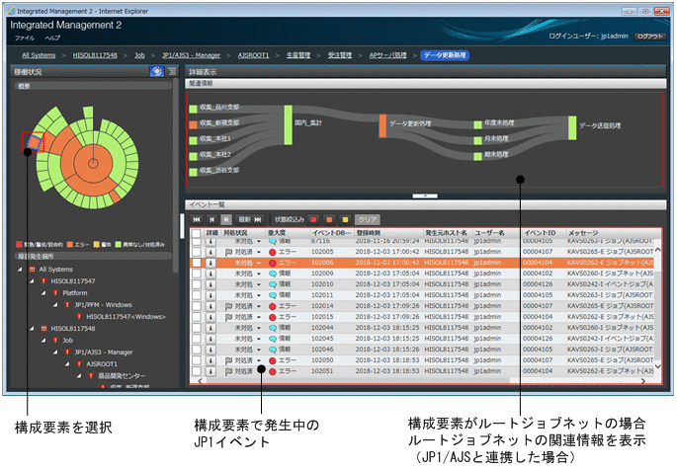
Task: Click the Internet Explorer icon in title bar
Action: (12, 11)
